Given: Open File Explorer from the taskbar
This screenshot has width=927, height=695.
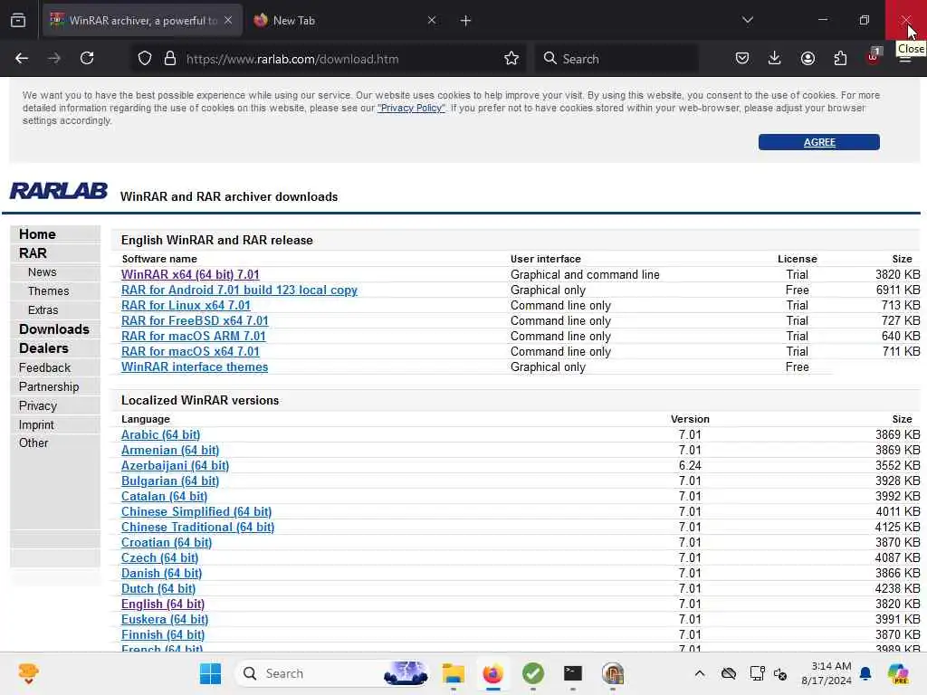Looking at the screenshot, I should (454, 673).
